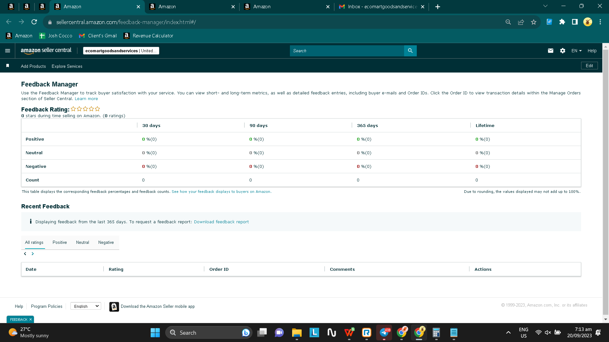Image resolution: width=609 pixels, height=342 pixels.
Task: Open the Help link in the footer
Action: 19,307
